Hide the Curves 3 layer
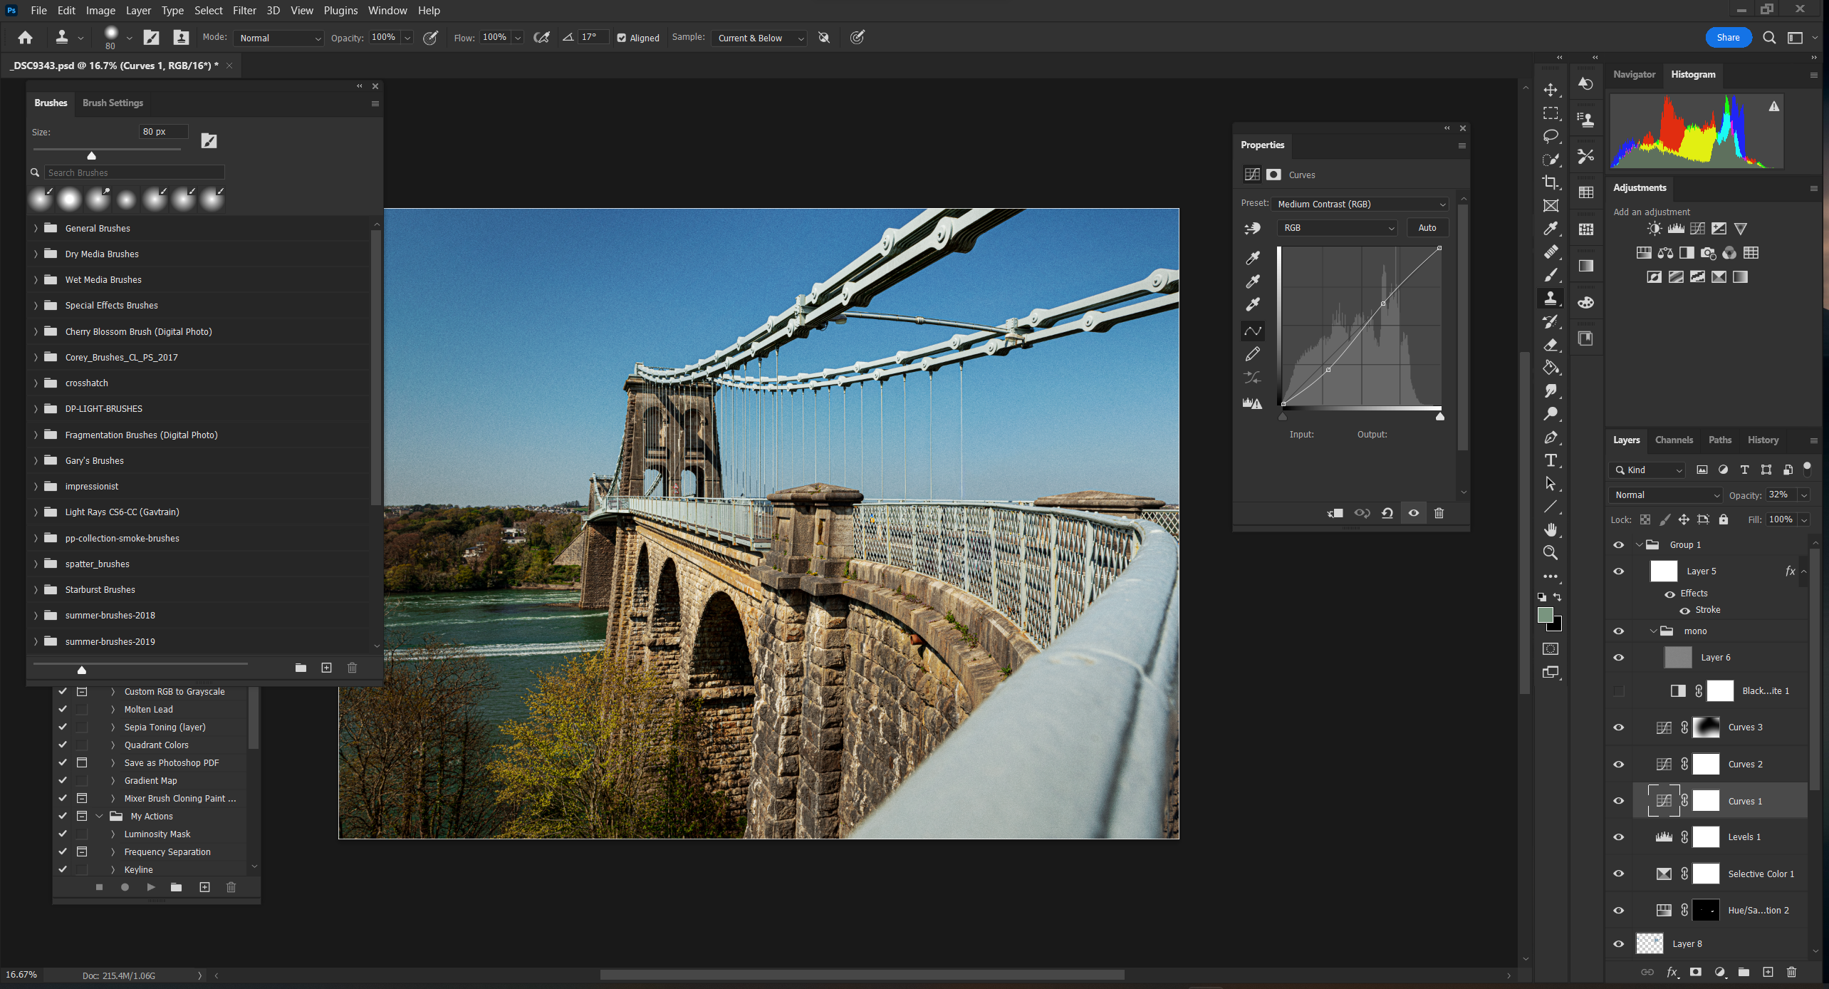The image size is (1829, 989). [1618, 727]
